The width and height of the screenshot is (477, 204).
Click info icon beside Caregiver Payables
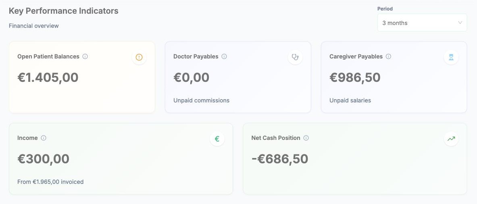coord(388,56)
